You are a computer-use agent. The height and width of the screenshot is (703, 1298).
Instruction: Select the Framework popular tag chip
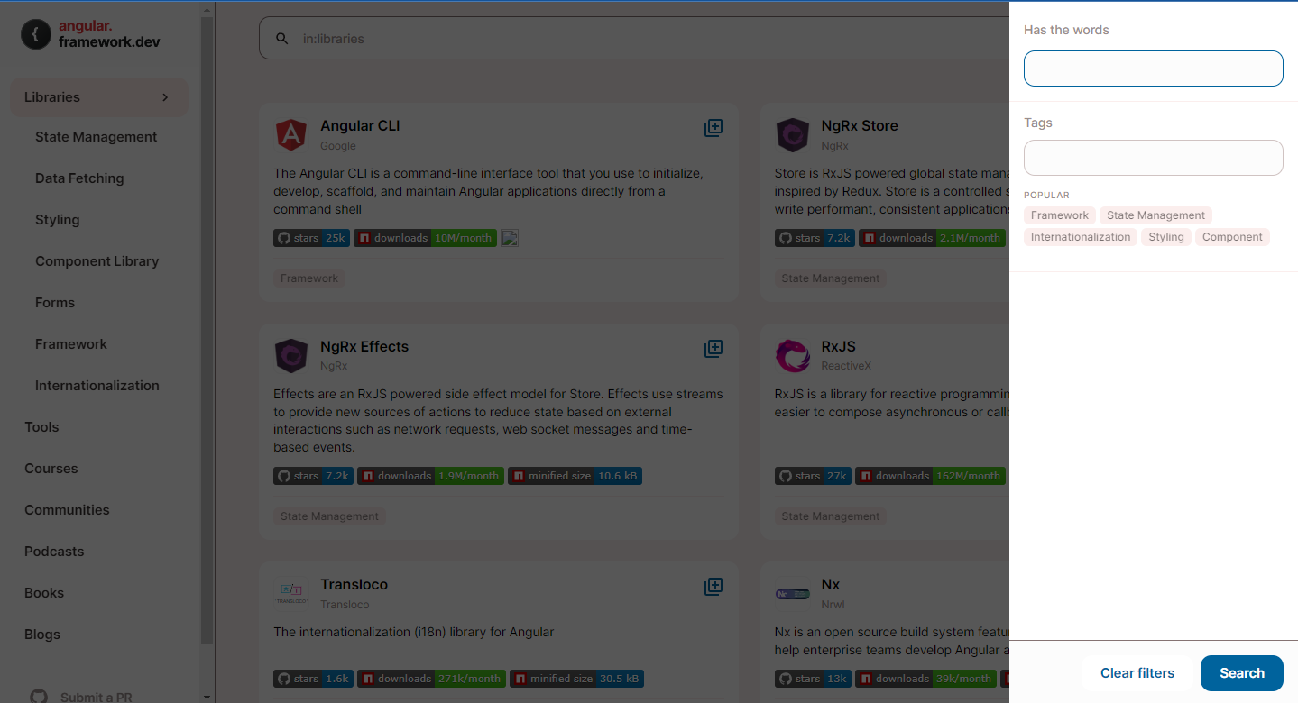pyautogui.click(x=1060, y=215)
